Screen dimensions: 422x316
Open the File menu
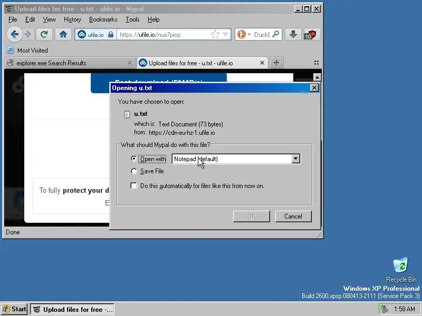point(13,19)
